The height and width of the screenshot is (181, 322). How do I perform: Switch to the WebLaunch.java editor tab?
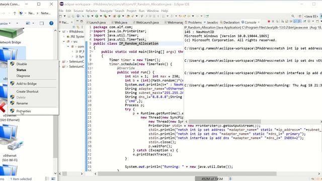146,22
